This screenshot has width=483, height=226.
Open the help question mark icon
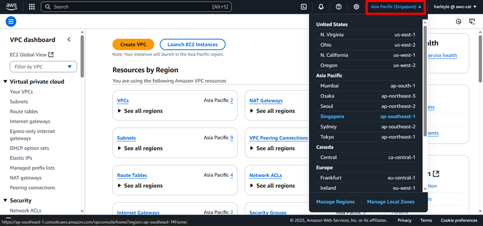(x=339, y=7)
